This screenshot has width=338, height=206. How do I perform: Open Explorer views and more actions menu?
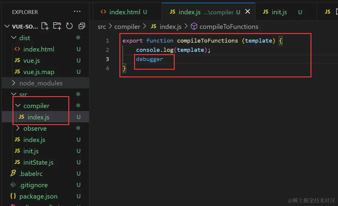[x=77, y=11]
